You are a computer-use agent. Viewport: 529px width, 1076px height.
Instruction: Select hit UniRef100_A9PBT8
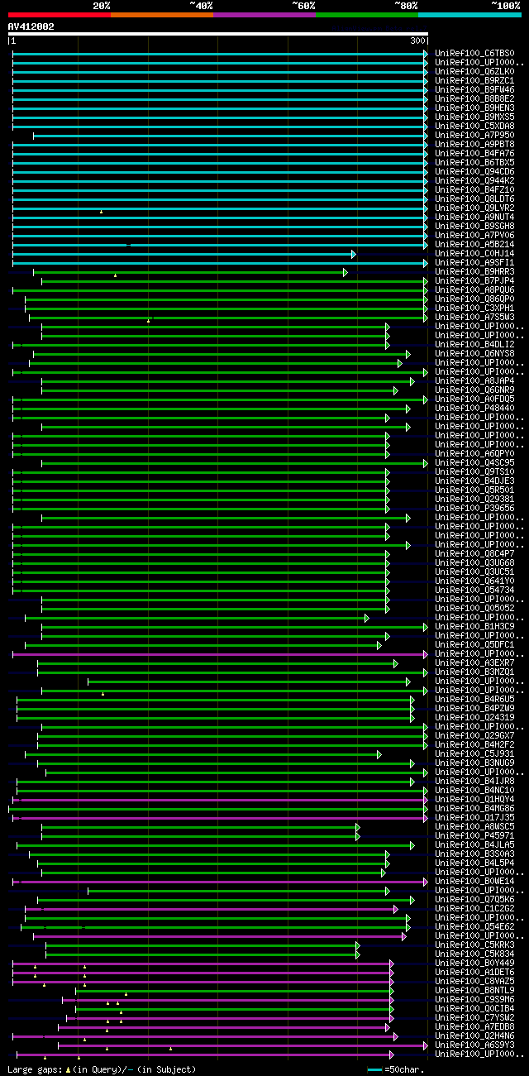474,145
